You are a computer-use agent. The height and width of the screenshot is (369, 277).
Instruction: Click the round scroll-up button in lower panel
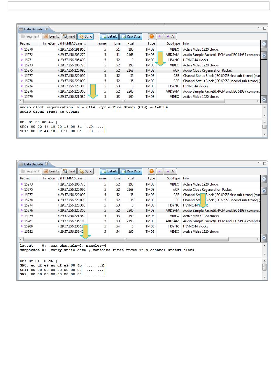pos(264,179)
